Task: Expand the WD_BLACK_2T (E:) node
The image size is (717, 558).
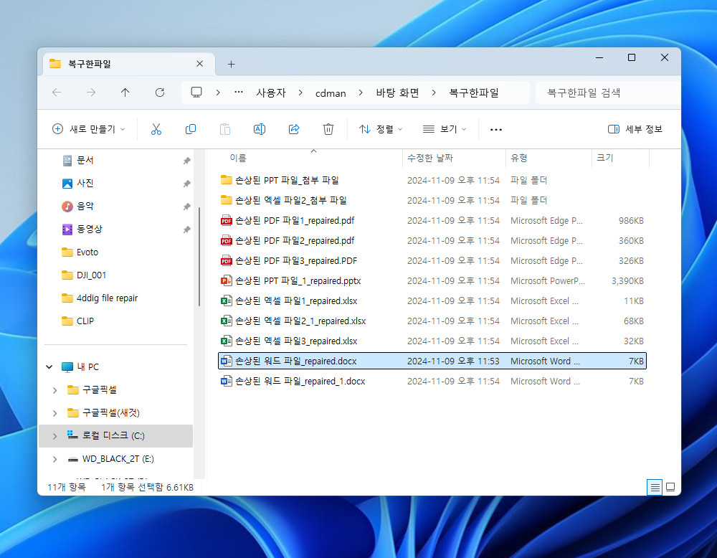Action: click(55, 459)
